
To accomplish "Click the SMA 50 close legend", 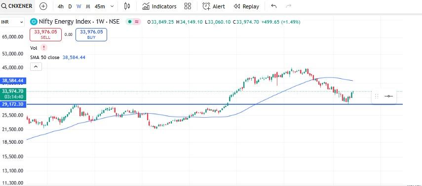I will (45, 58).
